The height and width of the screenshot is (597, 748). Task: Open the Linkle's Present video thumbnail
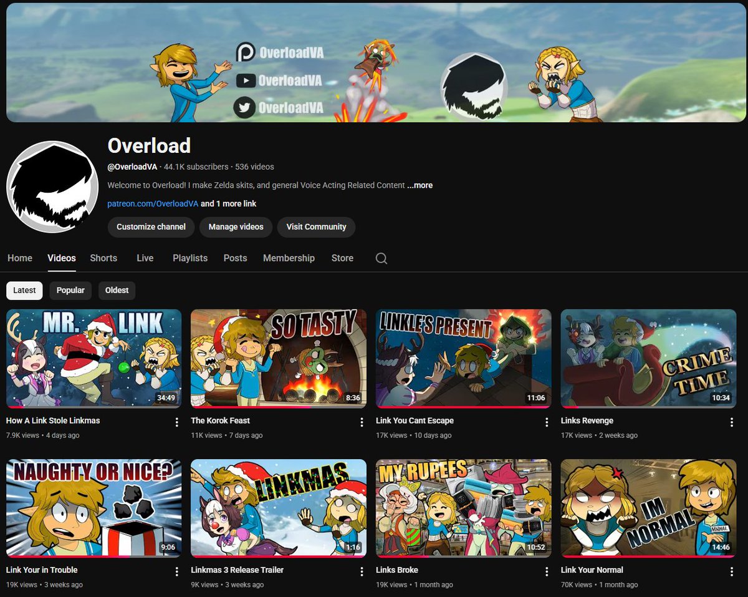click(x=464, y=359)
